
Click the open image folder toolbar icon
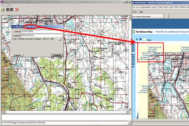point(2,9)
